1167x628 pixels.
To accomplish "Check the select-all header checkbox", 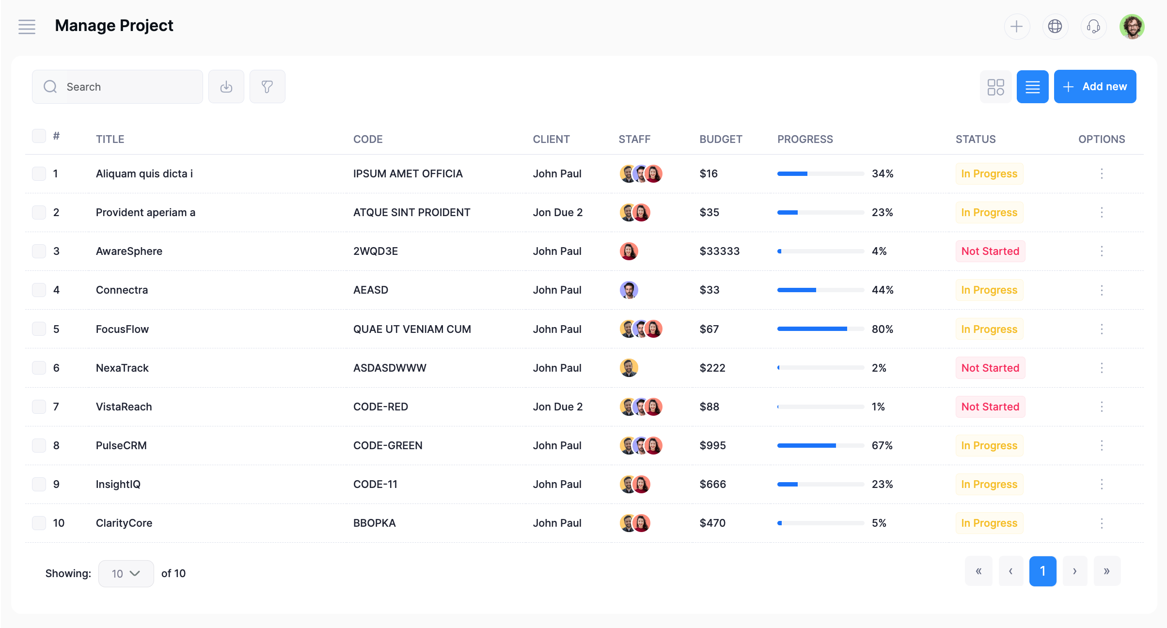I will tap(39, 136).
